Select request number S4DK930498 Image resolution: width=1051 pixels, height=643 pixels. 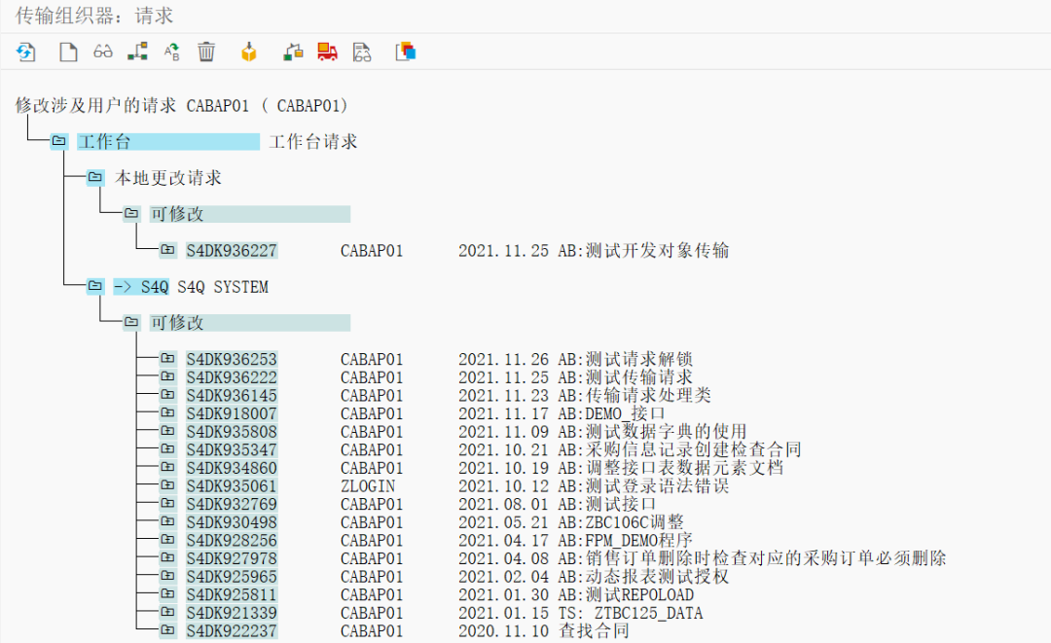(232, 521)
